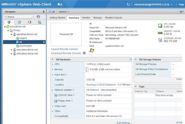Expand the CPU hardware row
185x124 pixels.
[53, 64]
